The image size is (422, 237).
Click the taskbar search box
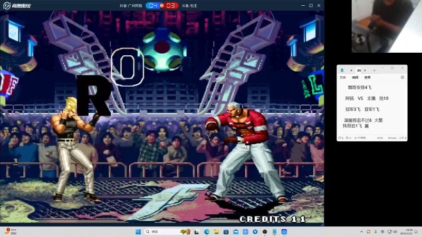click(x=168, y=232)
